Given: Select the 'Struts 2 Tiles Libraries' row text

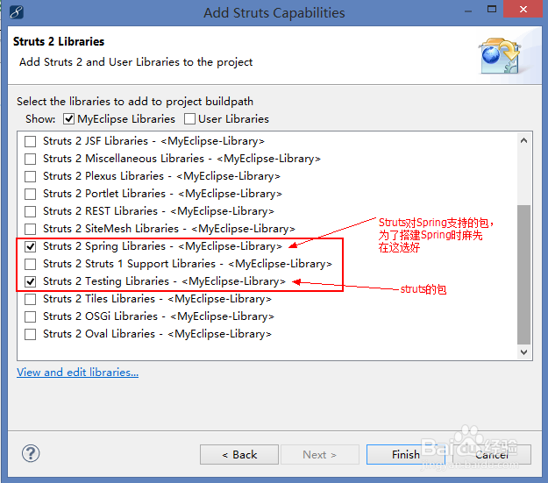Looking at the screenshot, I should pos(157,299).
